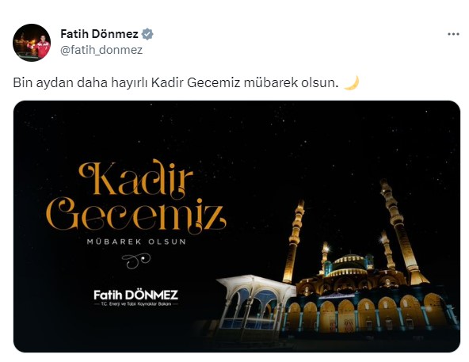Click the white gazebo in the image
This screenshot has width=469, height=362.
click(x=255, y=302)
